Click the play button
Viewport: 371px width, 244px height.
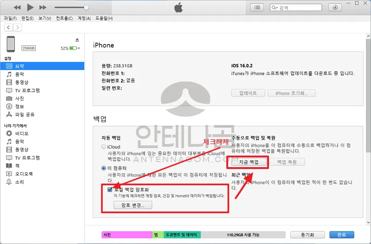(x=30, y=7)
